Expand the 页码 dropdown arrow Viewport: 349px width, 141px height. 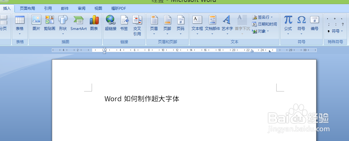click(181, 34)
